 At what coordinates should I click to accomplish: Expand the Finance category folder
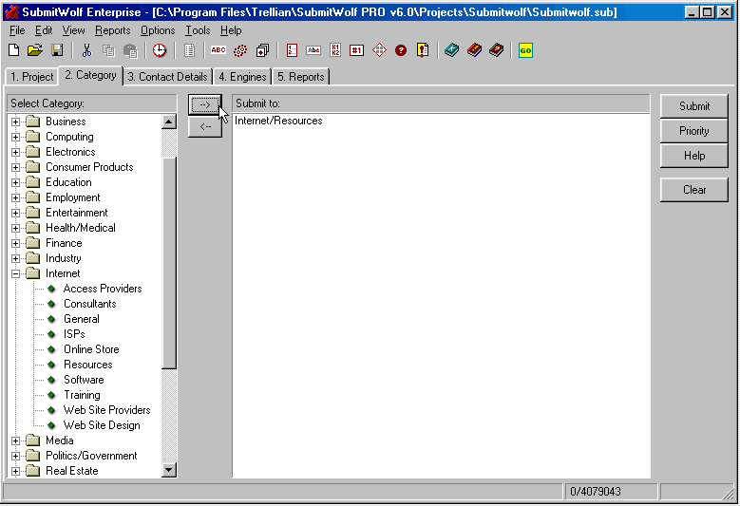click(15, 243)
